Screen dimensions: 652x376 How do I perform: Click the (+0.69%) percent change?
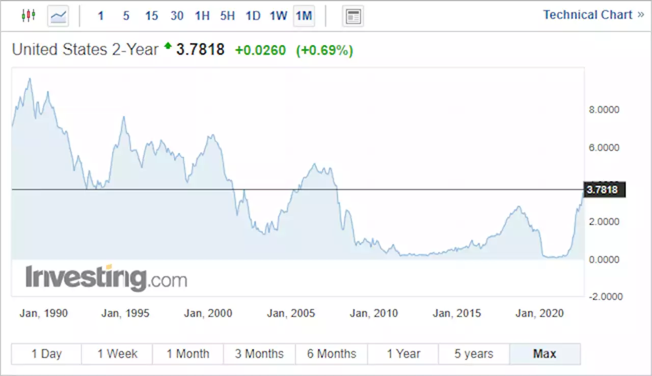pos(324,50)
